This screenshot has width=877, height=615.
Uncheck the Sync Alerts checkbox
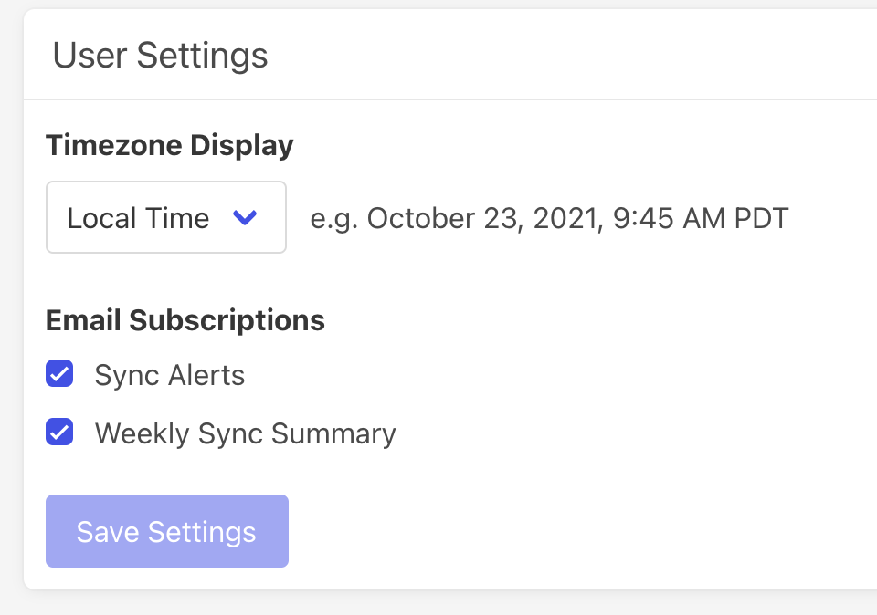(59, 374)
